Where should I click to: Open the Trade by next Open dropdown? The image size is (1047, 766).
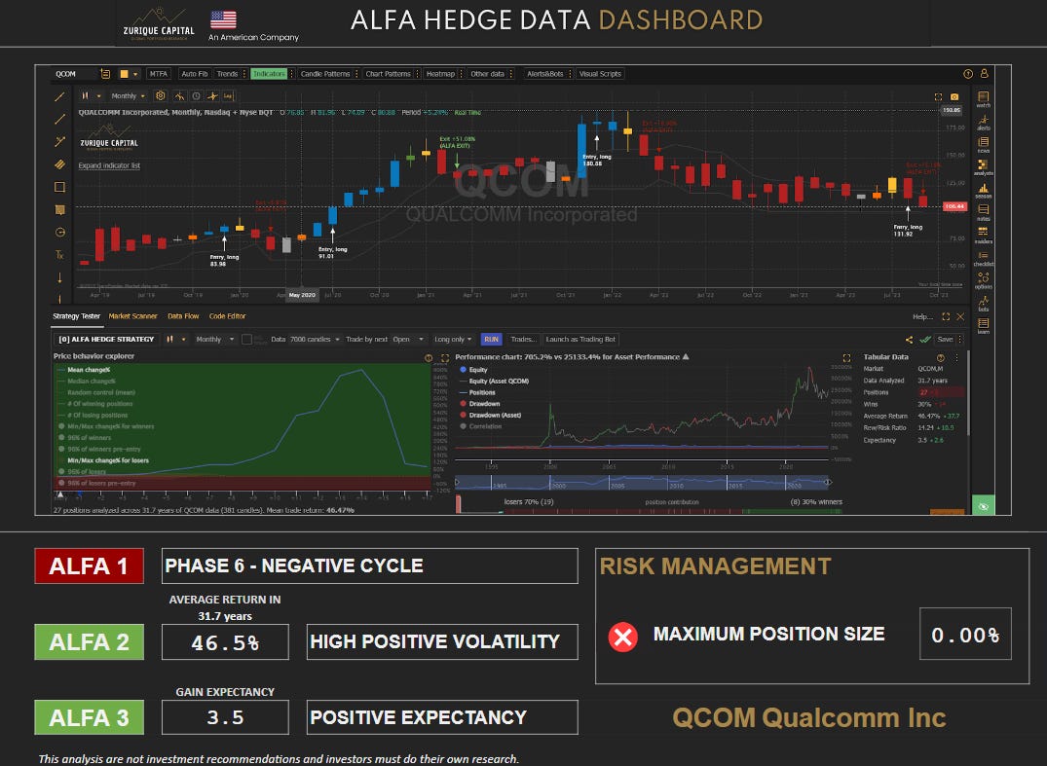(x=409, y=340)
